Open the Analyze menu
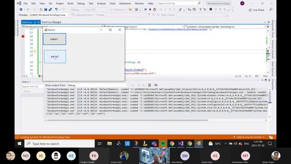Viewport: 291px width, 164px height. coord(101,4)
